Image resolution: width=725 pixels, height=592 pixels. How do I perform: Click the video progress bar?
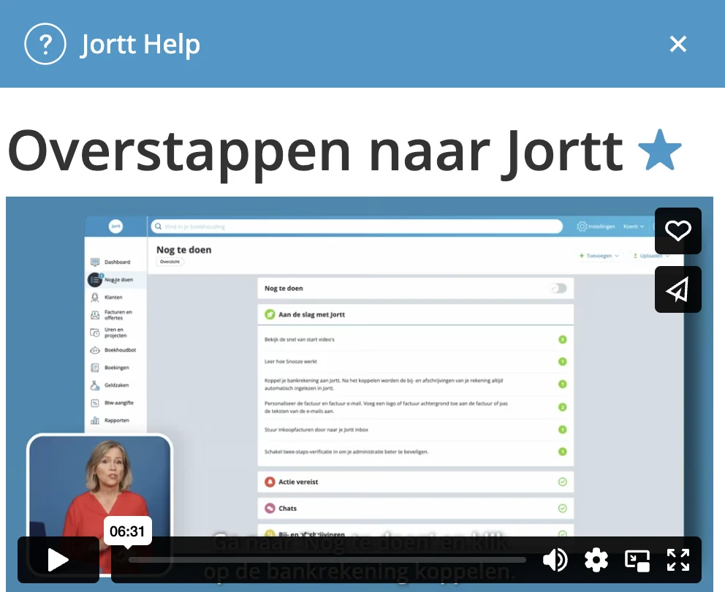327,560
